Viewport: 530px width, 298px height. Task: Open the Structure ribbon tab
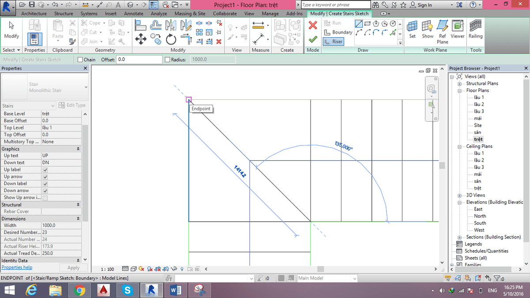click(x=64, y=14)
